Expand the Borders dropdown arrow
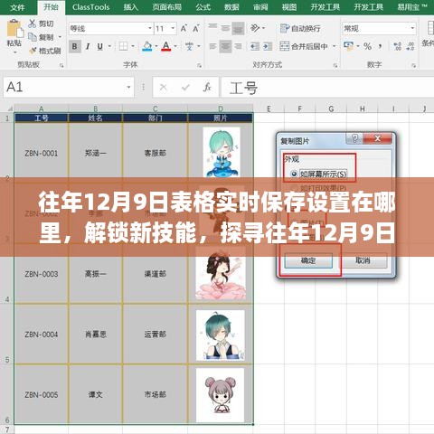The image size is (434, 434). coord(133,46)
